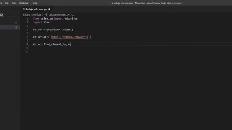Click the text 'find_element_by_id' on line 8
Viewport: 232px width, 130px height.
[x=57, y=44]
